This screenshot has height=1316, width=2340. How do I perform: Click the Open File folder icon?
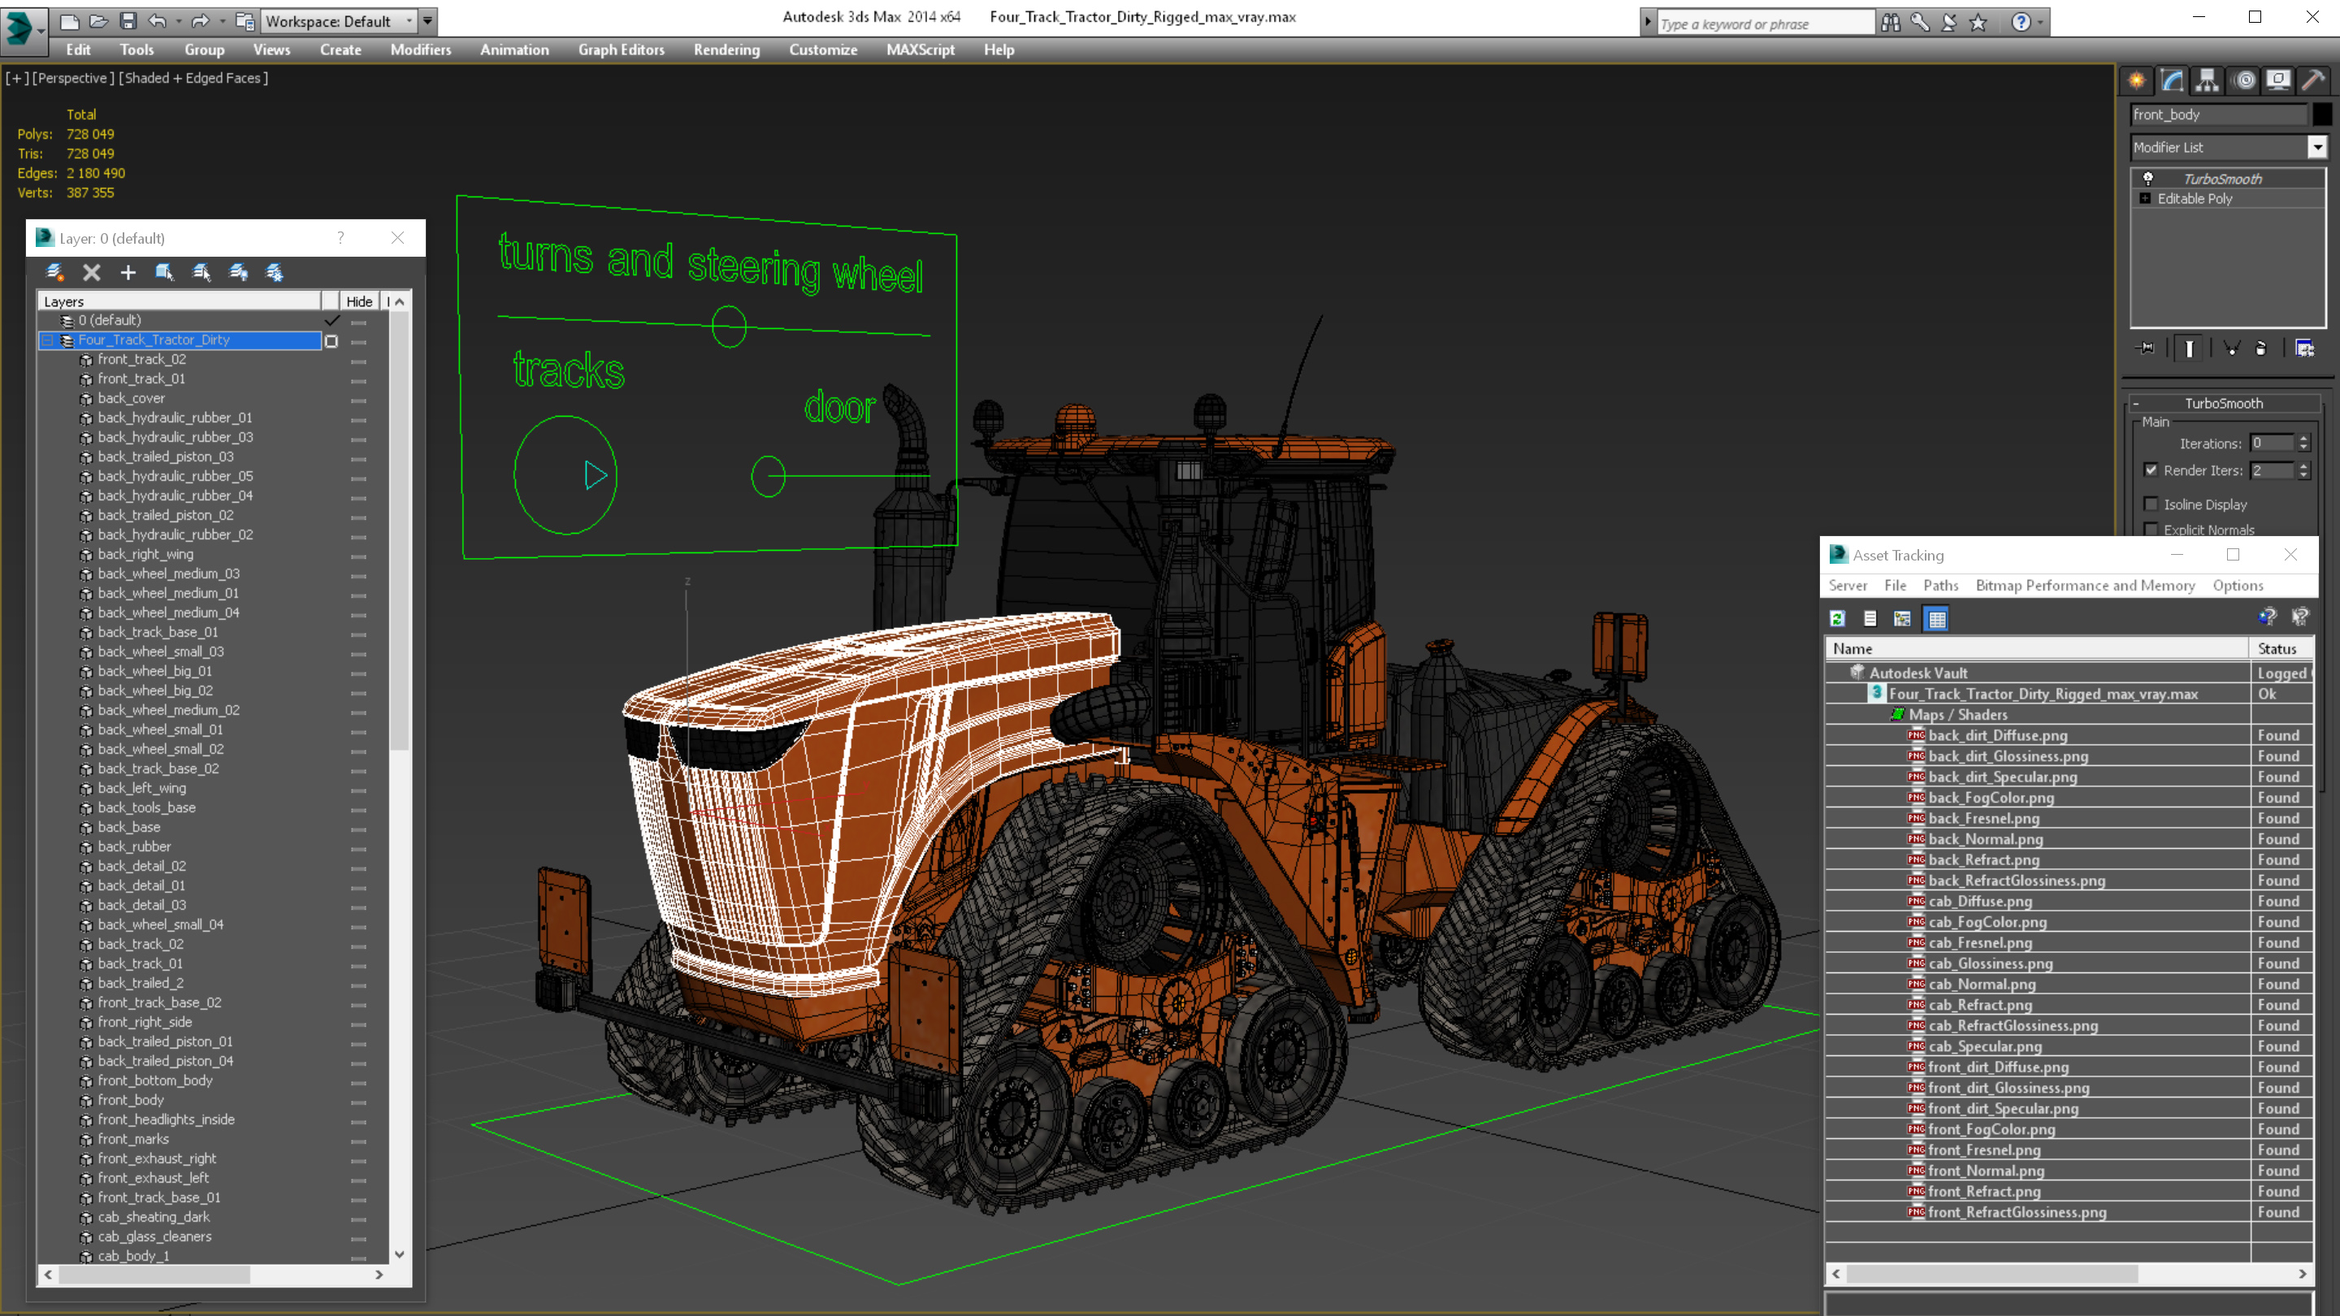98,21
